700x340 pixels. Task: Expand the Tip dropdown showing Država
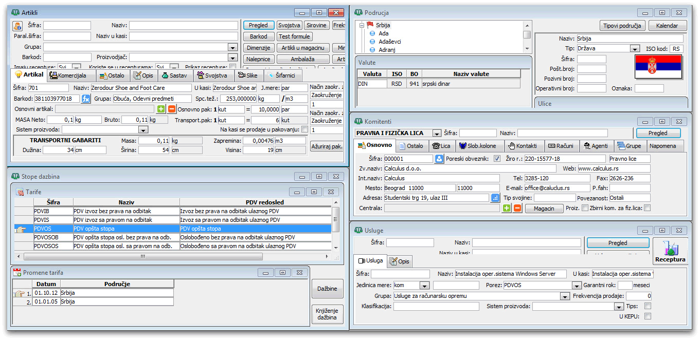tap(635, 49)
